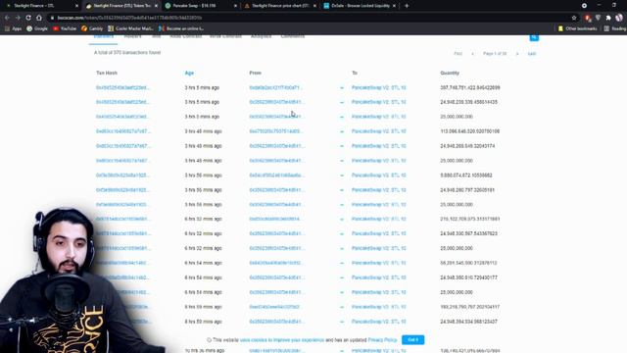Click the address bar URL

coord(129,18)
